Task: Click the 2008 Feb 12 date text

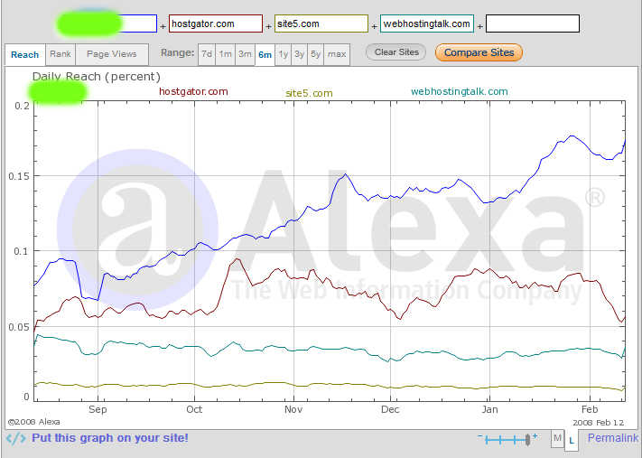Action: tap(598, 423)
